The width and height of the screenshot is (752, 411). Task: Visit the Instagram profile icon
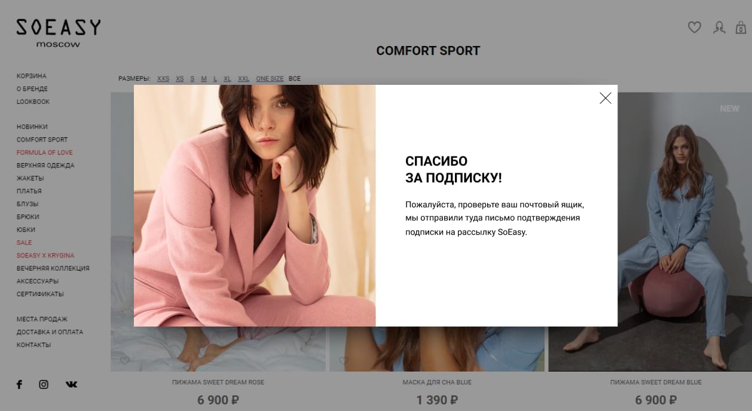[44, 385]
